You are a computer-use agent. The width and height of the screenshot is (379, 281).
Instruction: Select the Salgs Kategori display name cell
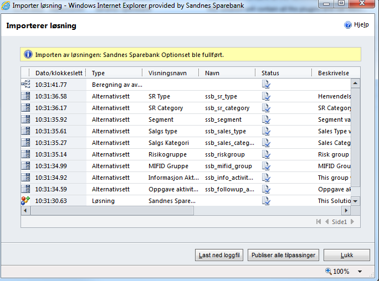click(x=168, y=143)
